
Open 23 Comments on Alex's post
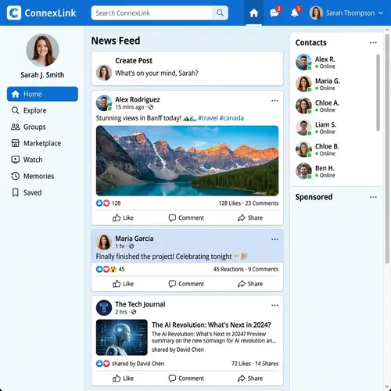point(262,203)
